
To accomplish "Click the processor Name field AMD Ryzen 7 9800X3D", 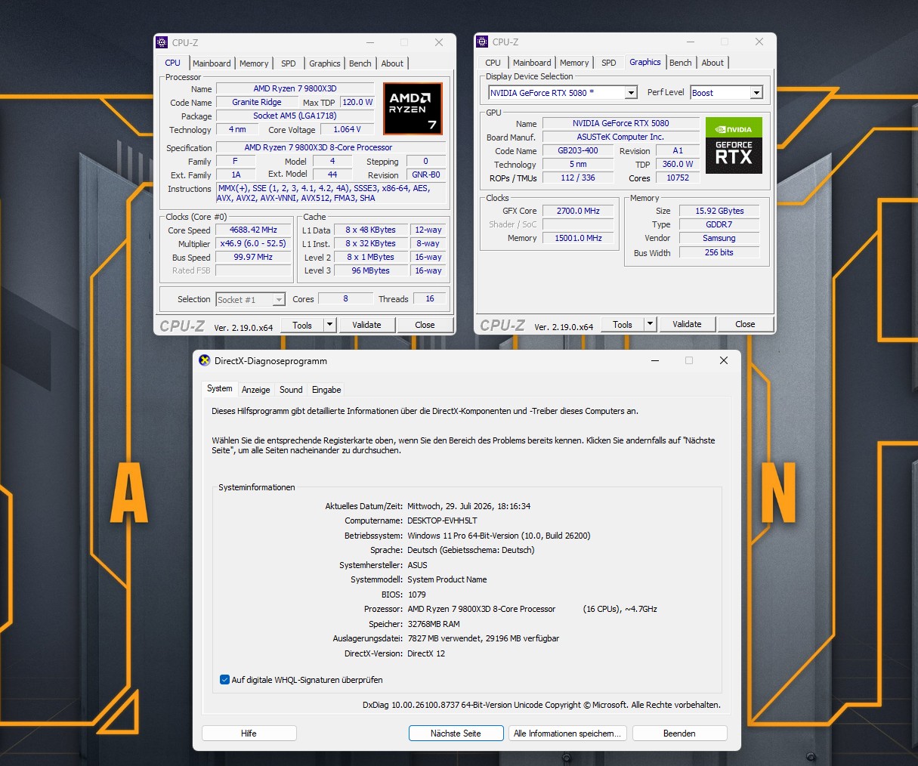I will 295,88.
